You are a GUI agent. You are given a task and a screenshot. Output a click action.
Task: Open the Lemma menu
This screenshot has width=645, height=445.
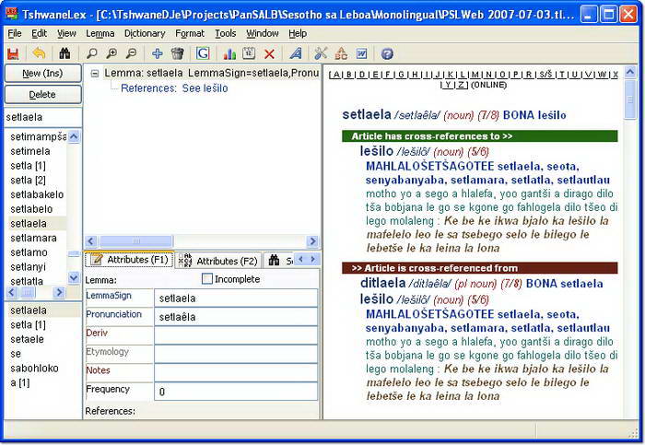coord(100,33)
